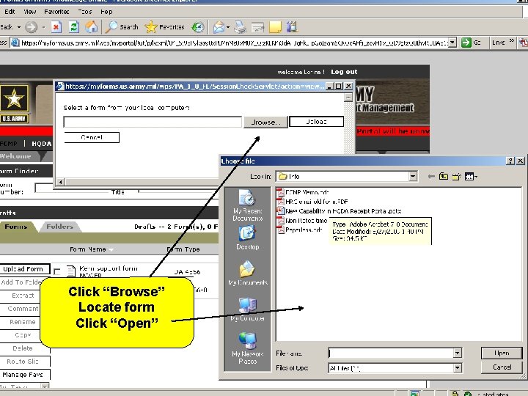The height and width of the screenshot is (396, 528).
Task: Click the form path input field
Action: click(153, 122)
